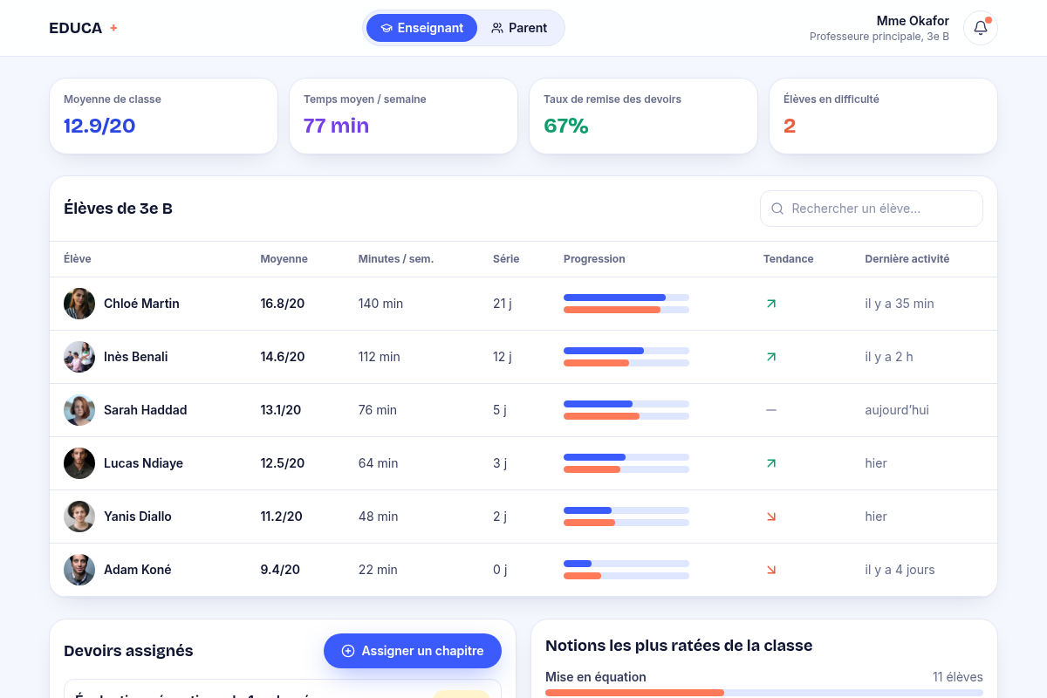Open Chloé Martin's avatar photo
Screen dimensions: 1047x698
[x=79, y=304]
